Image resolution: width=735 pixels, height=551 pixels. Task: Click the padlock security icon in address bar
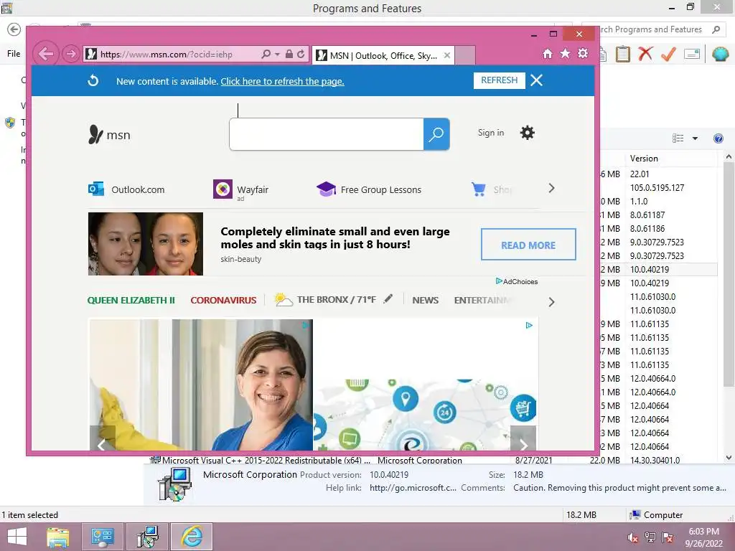tap(289, 55)
